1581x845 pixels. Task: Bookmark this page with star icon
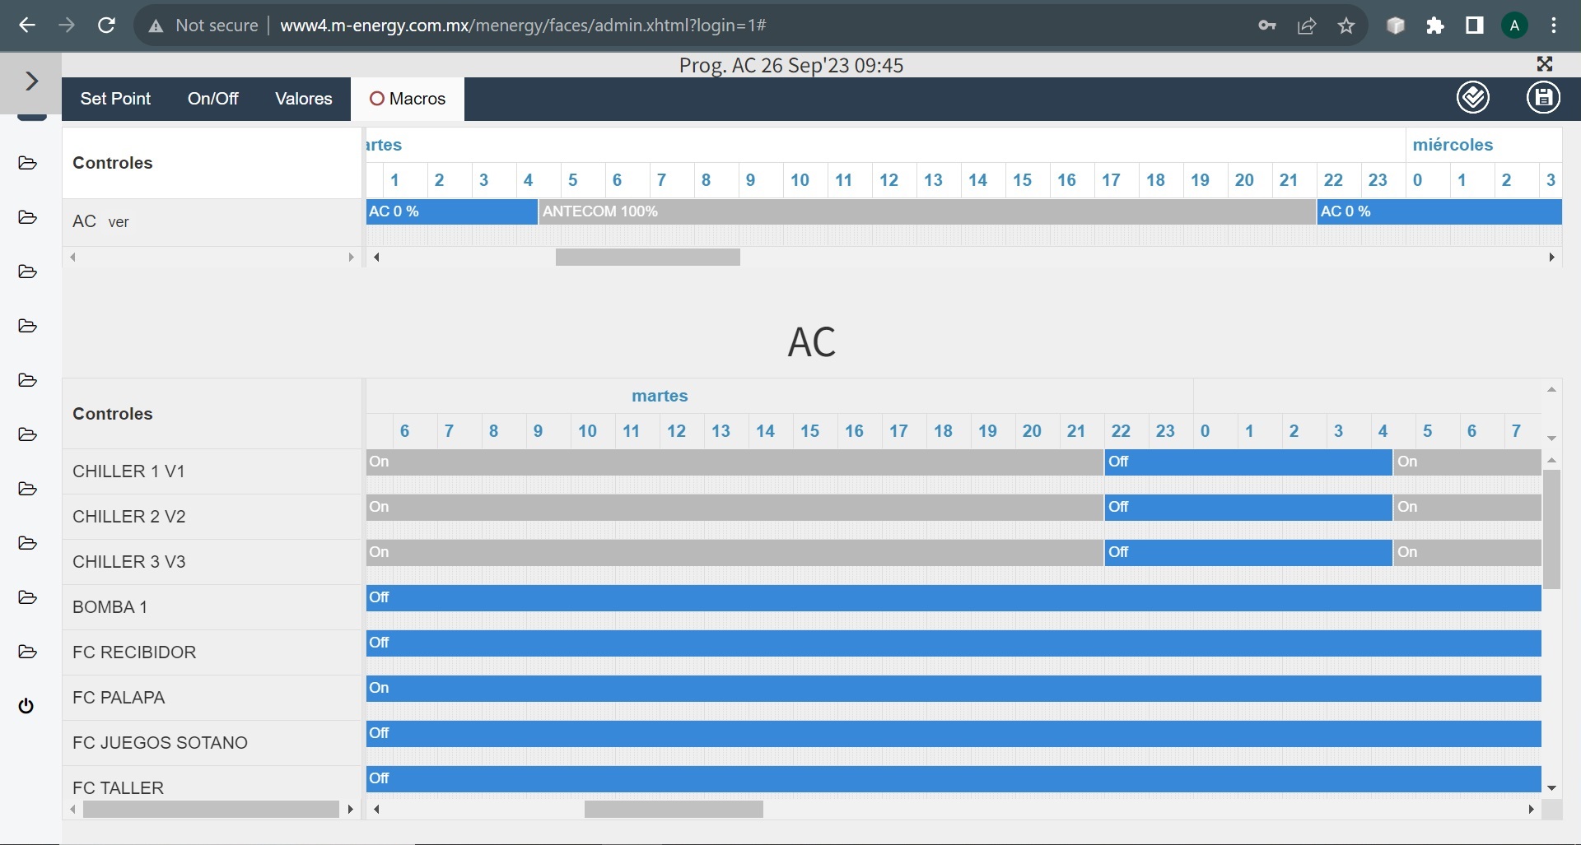pyautogui.click(x=1346, y=26)
